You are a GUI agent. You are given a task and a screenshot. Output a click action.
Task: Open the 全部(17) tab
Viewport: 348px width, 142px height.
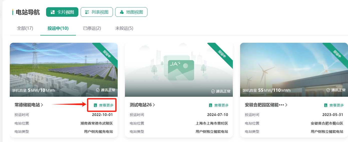click(x=25, y=28)
